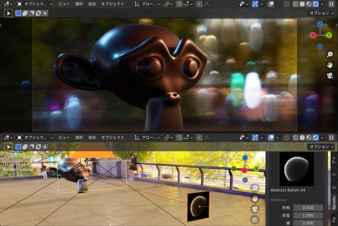338x226 pixels.
Task: Open shading options dropdown in top viewport
Action: [x=322, y=4]
